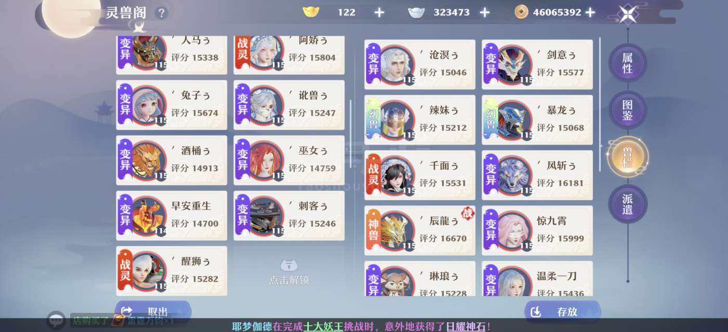Click the 取出 withdraw button

153,311
